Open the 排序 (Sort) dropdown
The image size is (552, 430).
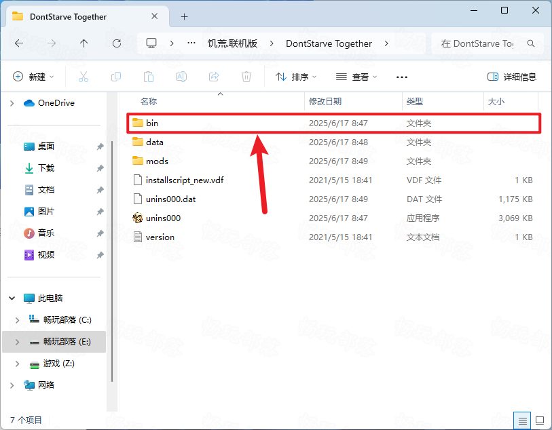(x=296, y=77)
